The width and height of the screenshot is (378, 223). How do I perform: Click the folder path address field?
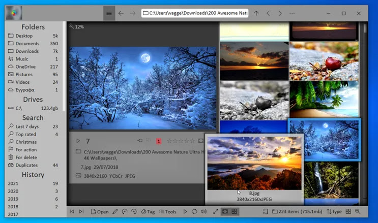pos(195,13)
